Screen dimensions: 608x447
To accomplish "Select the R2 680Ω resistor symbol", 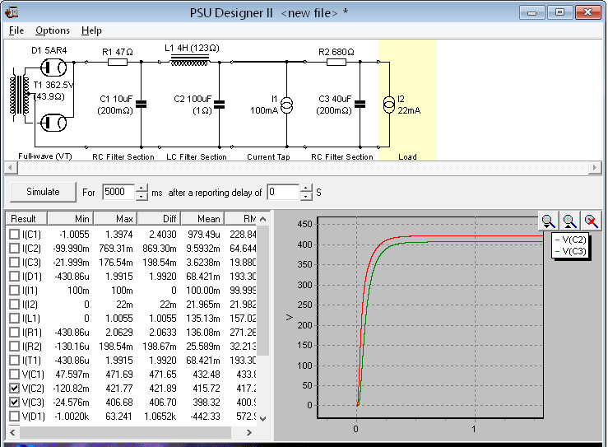I will (x=336, y=62).
